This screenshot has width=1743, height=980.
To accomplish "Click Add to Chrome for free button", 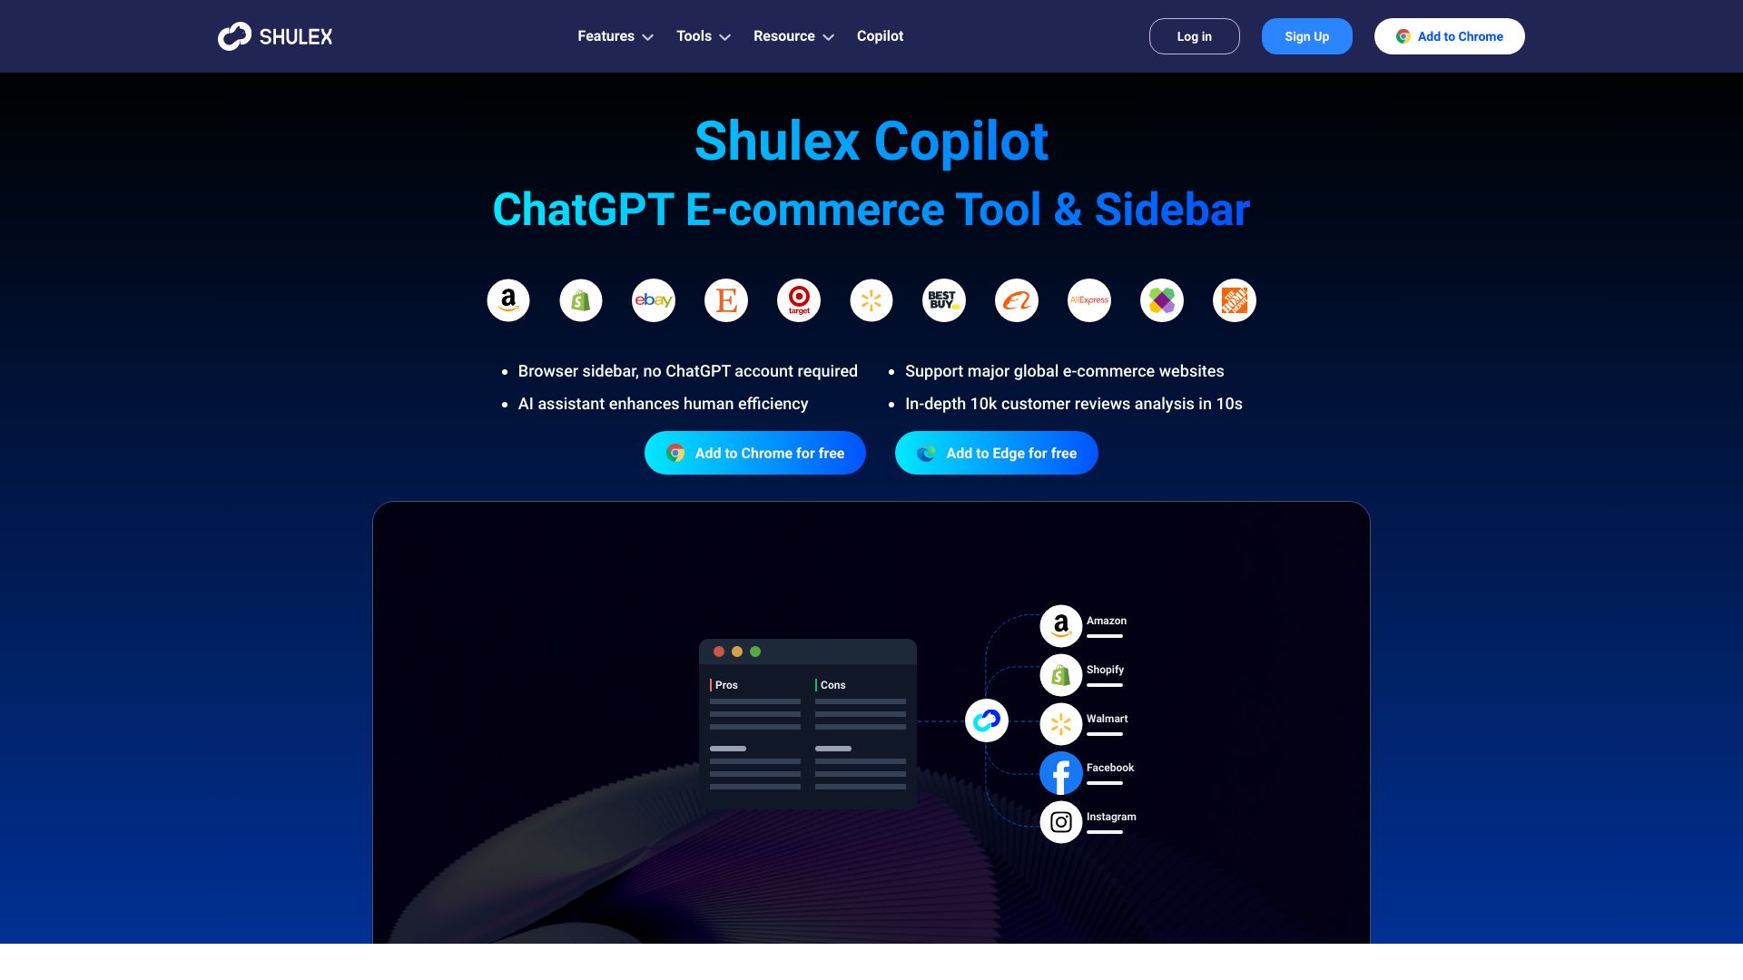I will pyautogui.click(x=755, y=452).
